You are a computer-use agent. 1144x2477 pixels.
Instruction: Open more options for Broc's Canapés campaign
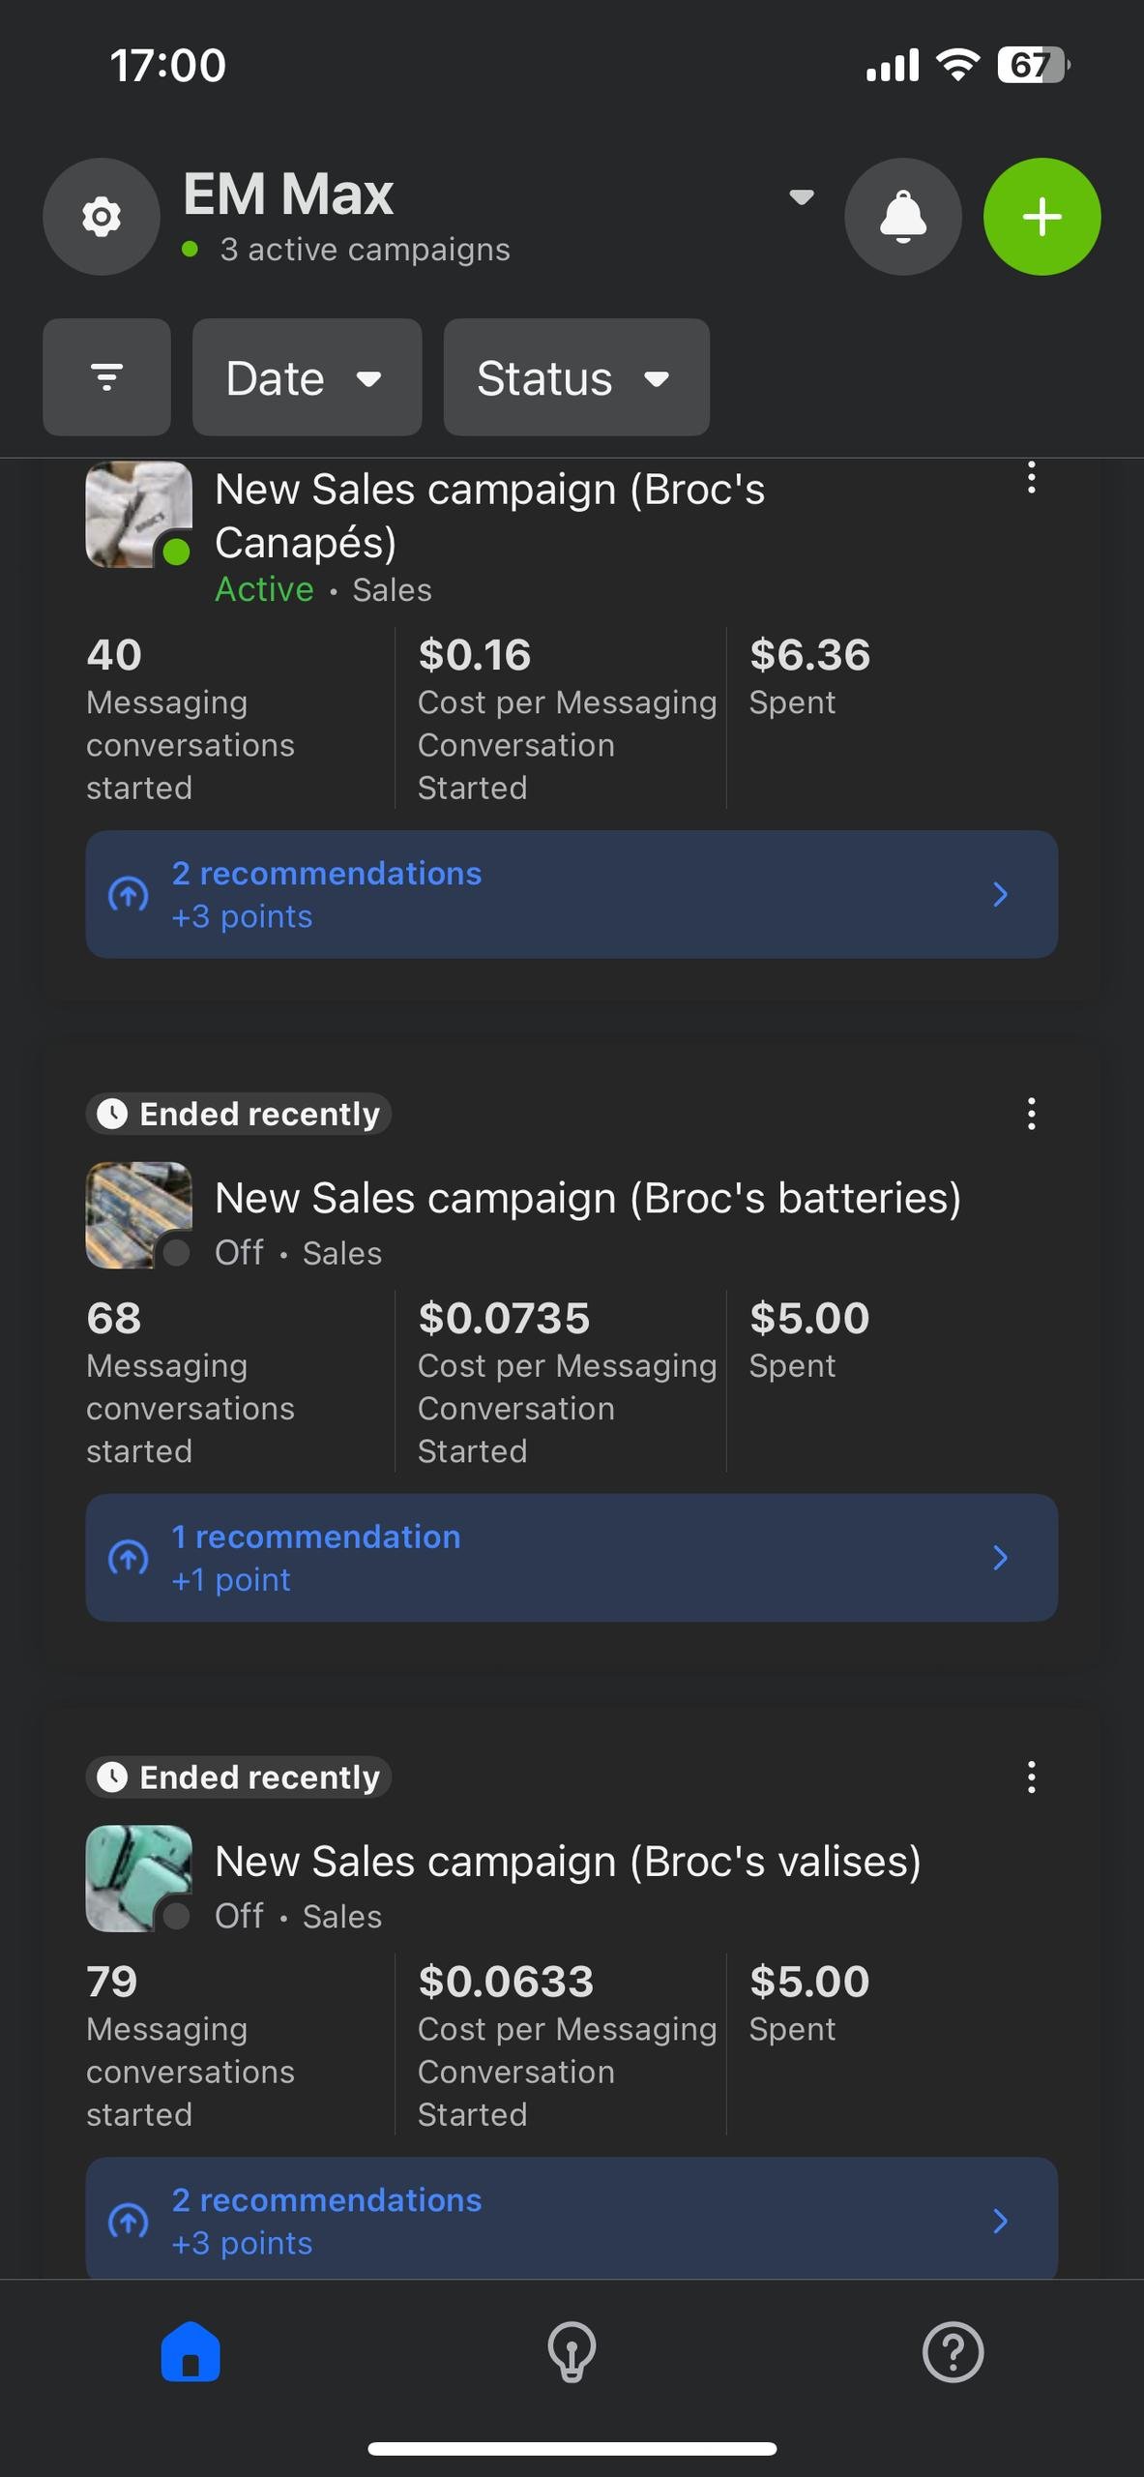tap(1032, 478)
